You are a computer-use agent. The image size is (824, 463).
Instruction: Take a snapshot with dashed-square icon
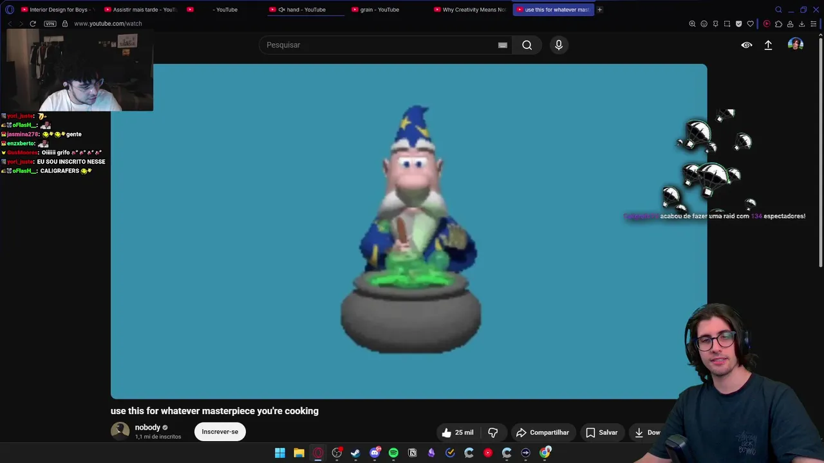point(727,24)
